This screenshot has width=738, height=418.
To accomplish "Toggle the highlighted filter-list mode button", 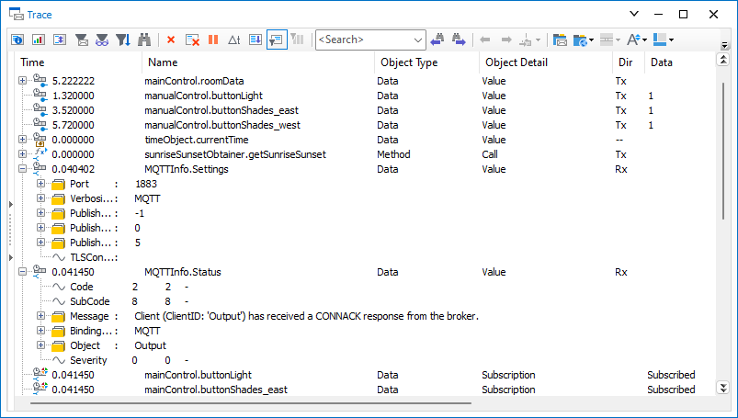I will (x=277, y=40).
